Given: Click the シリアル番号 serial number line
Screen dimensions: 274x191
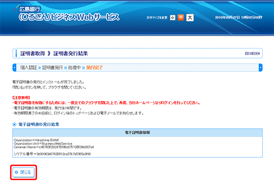Looking at the screenshot, I should [52, 154].
